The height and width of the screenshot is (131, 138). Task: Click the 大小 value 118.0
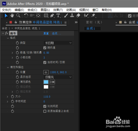tap(47, 97)
